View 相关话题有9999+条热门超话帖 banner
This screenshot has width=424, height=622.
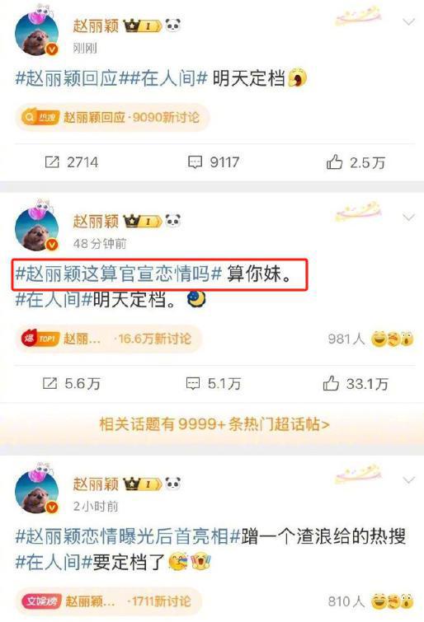(214, 424)
